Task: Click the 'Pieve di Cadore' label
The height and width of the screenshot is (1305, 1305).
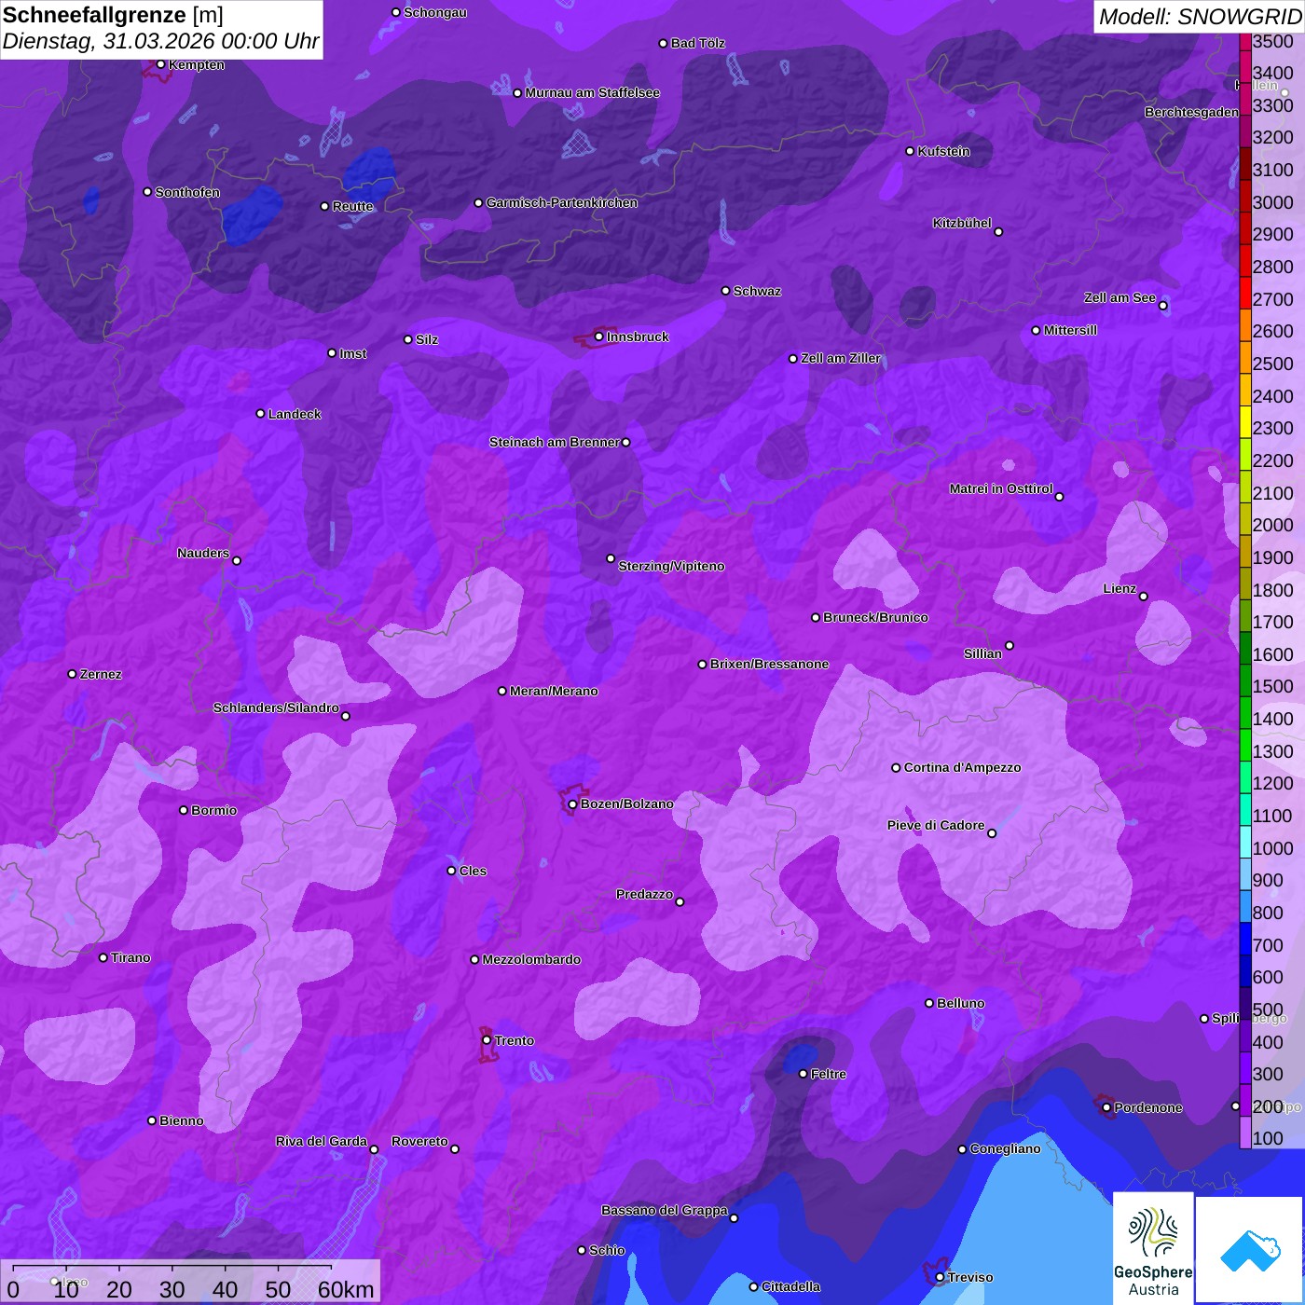Action: 936,825
